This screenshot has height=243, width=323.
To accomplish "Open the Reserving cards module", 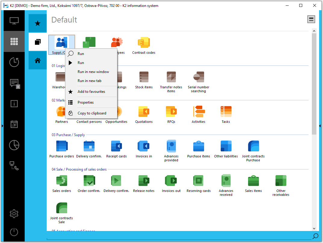I will tap(199, 184).
